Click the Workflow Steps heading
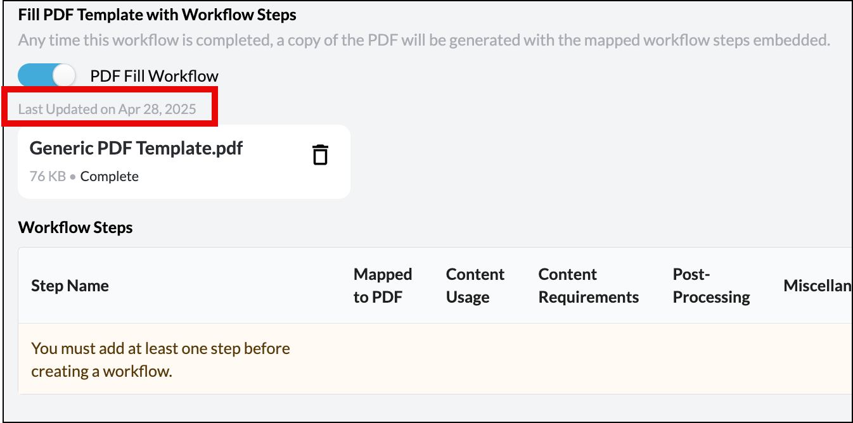Screen dimensions: 853x423 (75, 227)
